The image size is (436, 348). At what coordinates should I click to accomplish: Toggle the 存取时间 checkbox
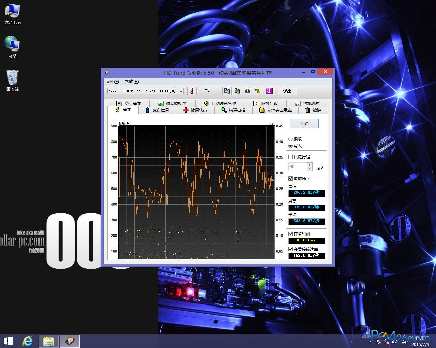(291, 234)
